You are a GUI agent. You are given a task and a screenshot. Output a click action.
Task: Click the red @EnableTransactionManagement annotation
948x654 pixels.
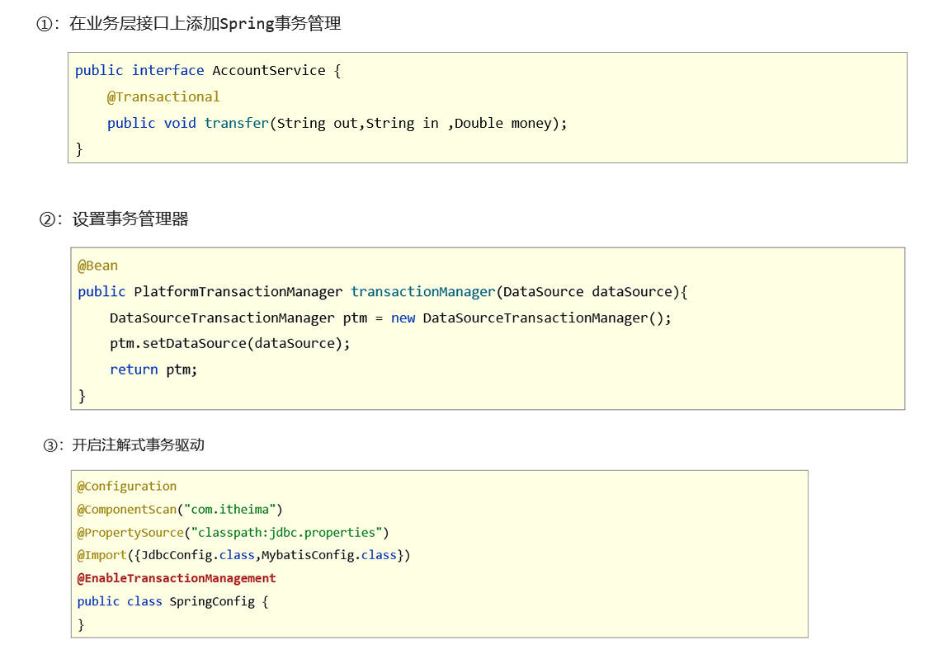(177, 578)
